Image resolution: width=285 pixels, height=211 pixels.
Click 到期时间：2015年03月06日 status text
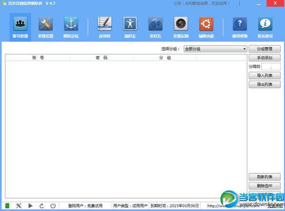click(x=175, y=206)
